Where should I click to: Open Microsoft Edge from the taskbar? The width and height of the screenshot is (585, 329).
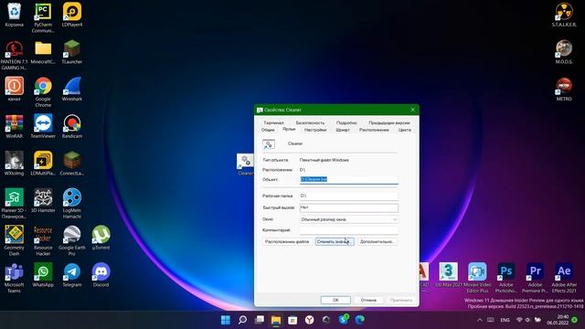coord(359,320)
